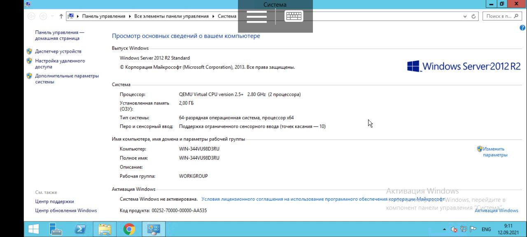Open 'Настройка удаленного доступа' link

(x=60, y=64)
